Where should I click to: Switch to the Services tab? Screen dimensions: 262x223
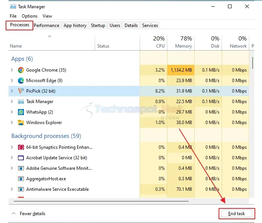(150, 25)
